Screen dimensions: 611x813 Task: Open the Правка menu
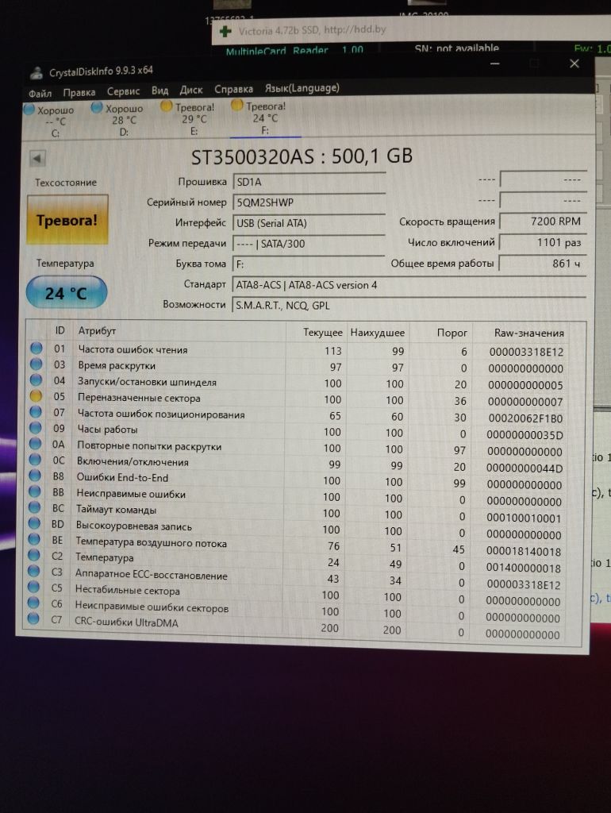79,92
